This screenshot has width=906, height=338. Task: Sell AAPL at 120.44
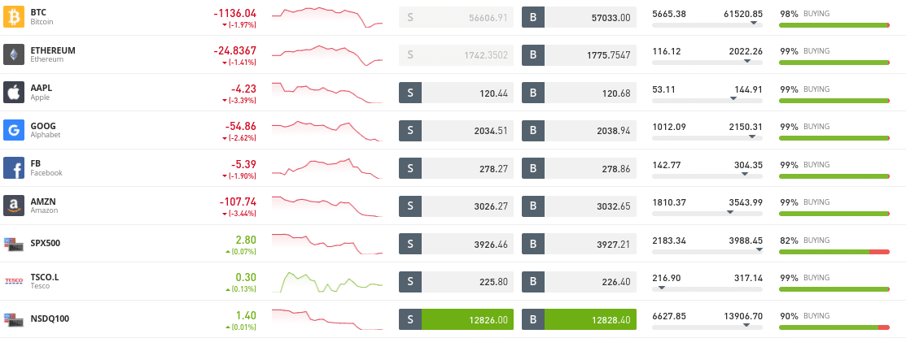point(456,93)
